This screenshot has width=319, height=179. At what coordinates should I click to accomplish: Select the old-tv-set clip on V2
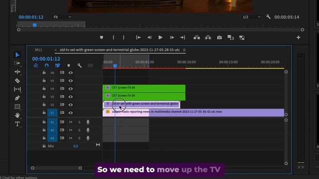[x=142, y=104]
